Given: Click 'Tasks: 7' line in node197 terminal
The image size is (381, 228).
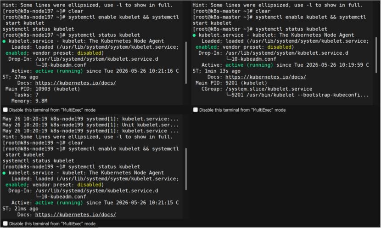Looking at the screenshot, I should coord(26,95).
